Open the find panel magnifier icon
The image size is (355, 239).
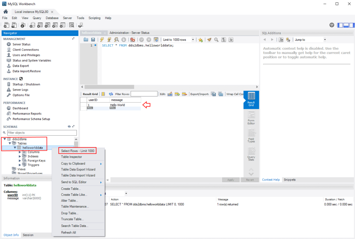(216, 40)
